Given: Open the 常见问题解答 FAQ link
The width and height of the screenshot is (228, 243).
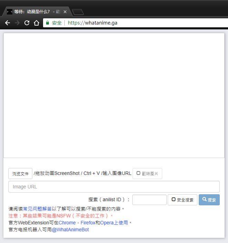Looking at the screenshot, I should [x=37, y=209].
